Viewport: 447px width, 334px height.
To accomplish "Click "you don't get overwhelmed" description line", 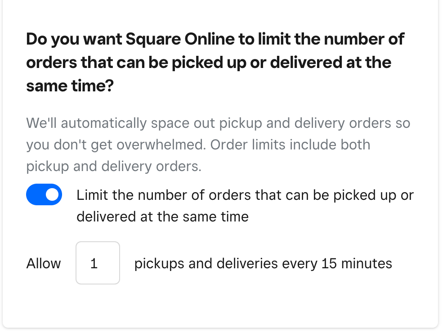I will pos(116,145).
